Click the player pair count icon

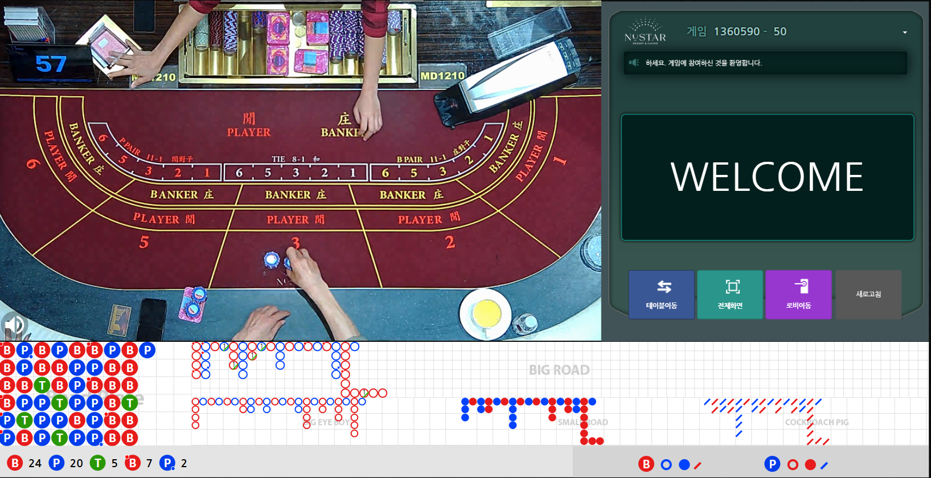click(167, 463)
